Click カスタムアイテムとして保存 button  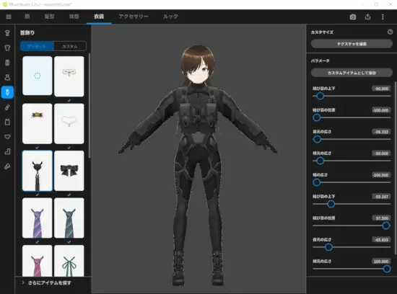352,73
